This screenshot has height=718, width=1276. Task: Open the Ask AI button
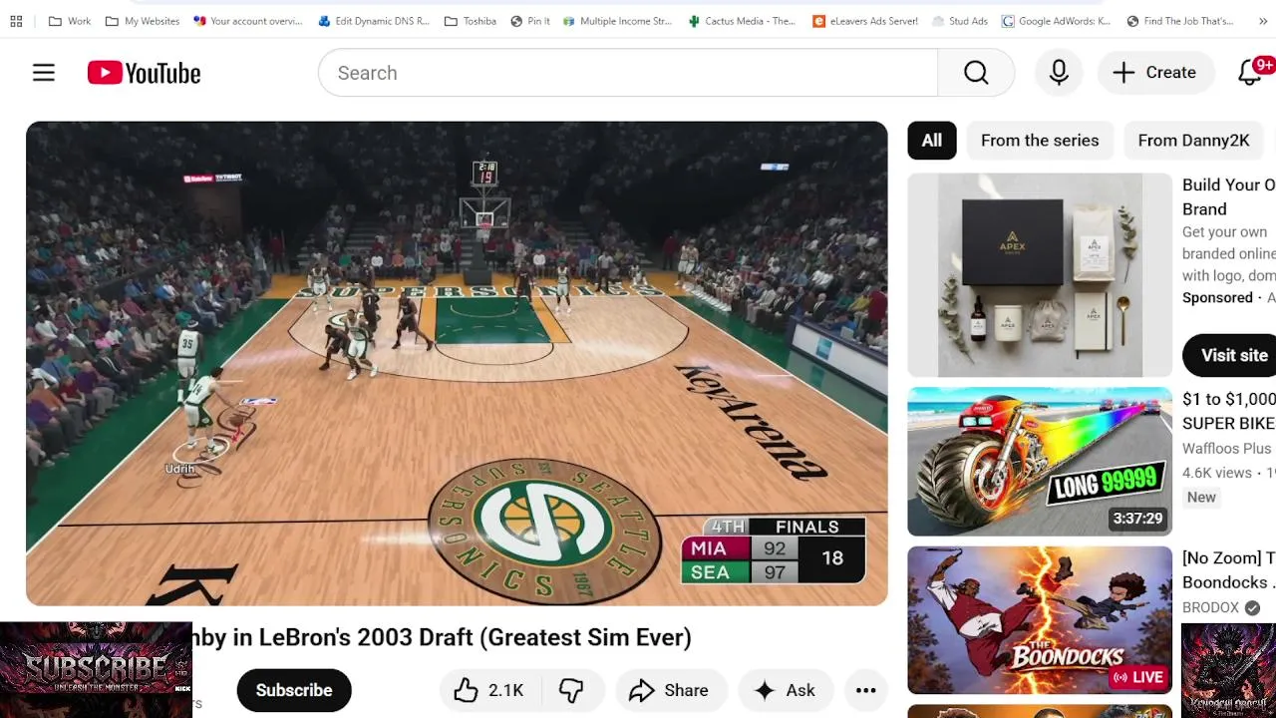786,690
